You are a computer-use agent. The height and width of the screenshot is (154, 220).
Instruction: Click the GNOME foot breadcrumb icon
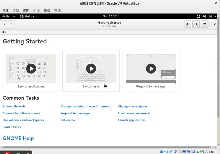[x=3, y=32]
